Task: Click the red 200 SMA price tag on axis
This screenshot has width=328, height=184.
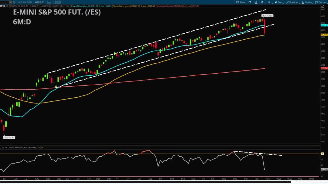Action: point(324,68)
